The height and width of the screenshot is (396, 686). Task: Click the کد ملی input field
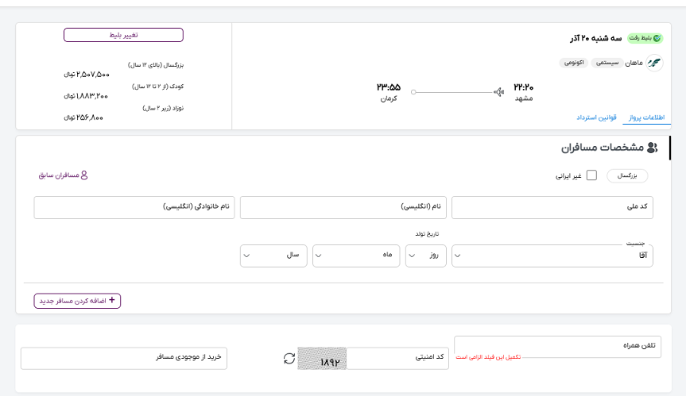coord(552,207)
